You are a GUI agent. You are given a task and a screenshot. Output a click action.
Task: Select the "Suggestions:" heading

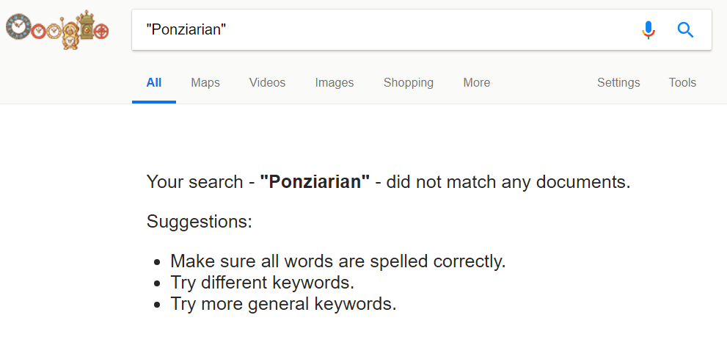coord(200,222)
